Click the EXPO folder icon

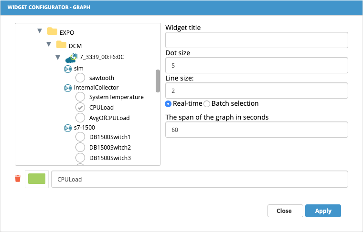(x=52, y=31)
